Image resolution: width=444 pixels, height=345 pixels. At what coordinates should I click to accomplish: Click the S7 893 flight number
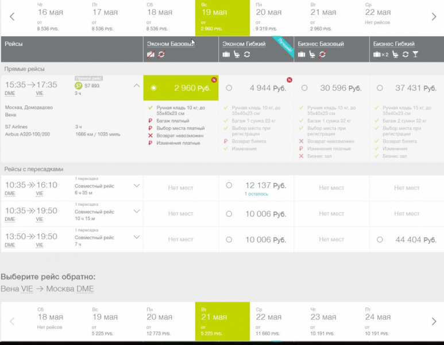[x=92, y=86]
